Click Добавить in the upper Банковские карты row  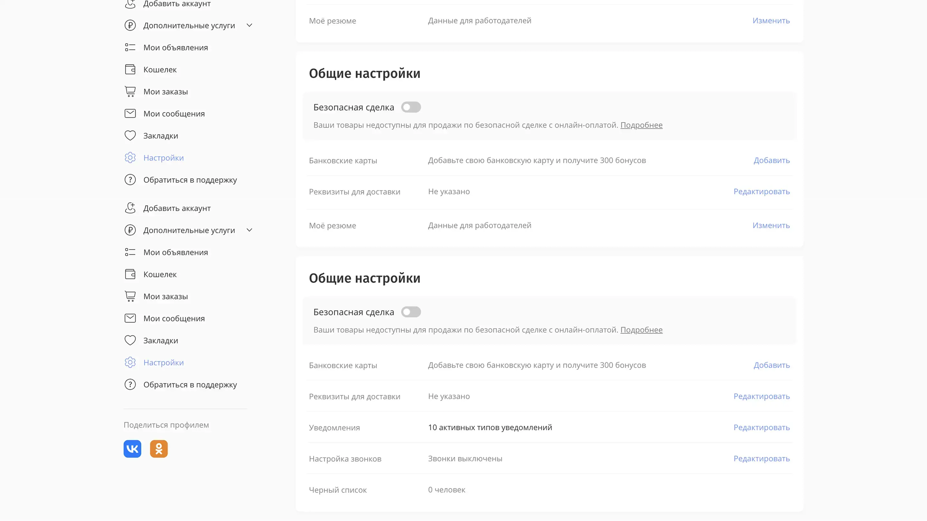pos(772,160)
